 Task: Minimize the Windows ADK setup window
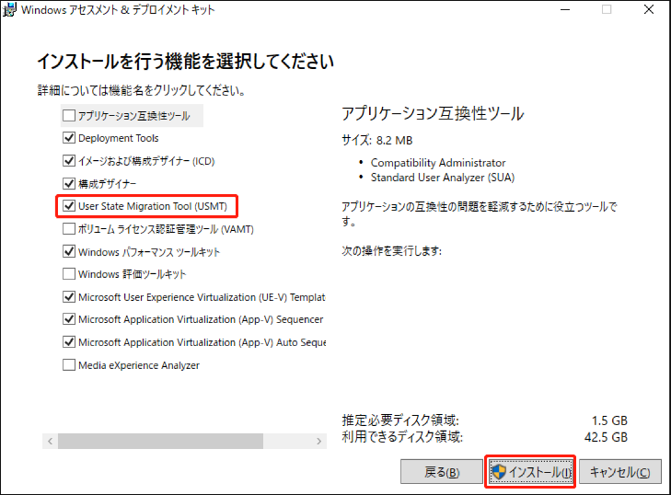point(565,9)
